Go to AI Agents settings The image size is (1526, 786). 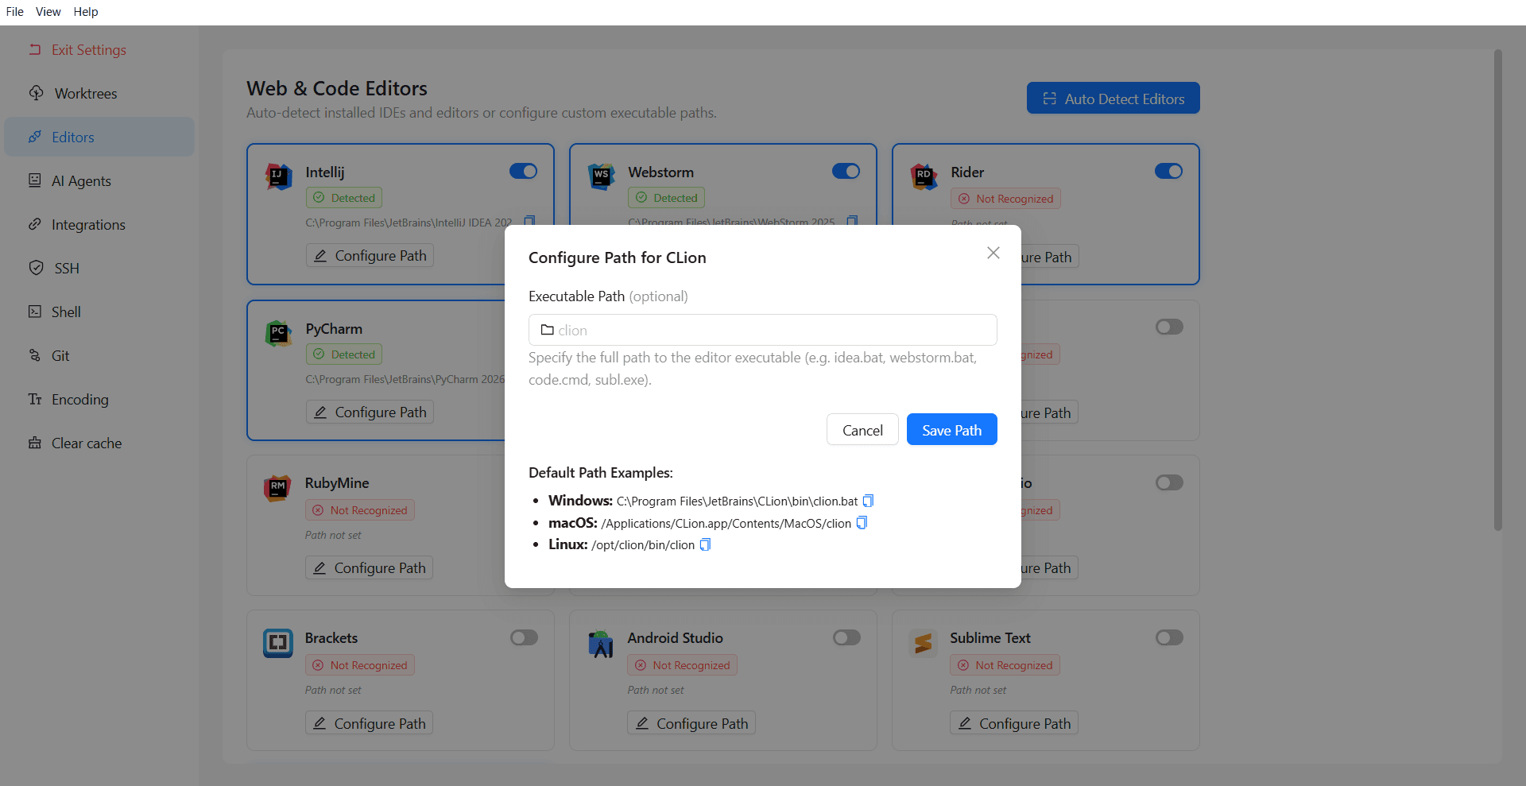[99, 180]
